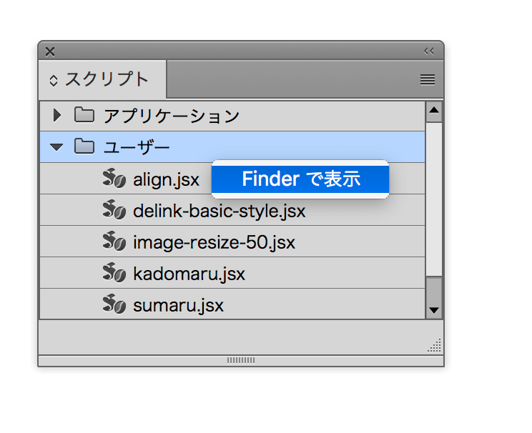Collapse the ユーザー folder triangle

[56, 147]
